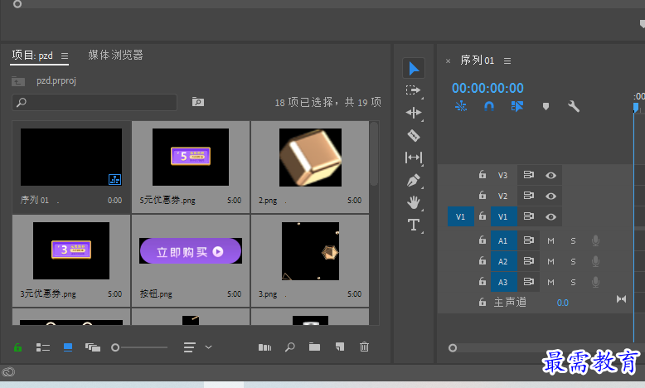The height and width of the screenshot is (388, 645).
Task: Click Automate to Sequence button
Action: coord(264,347)
